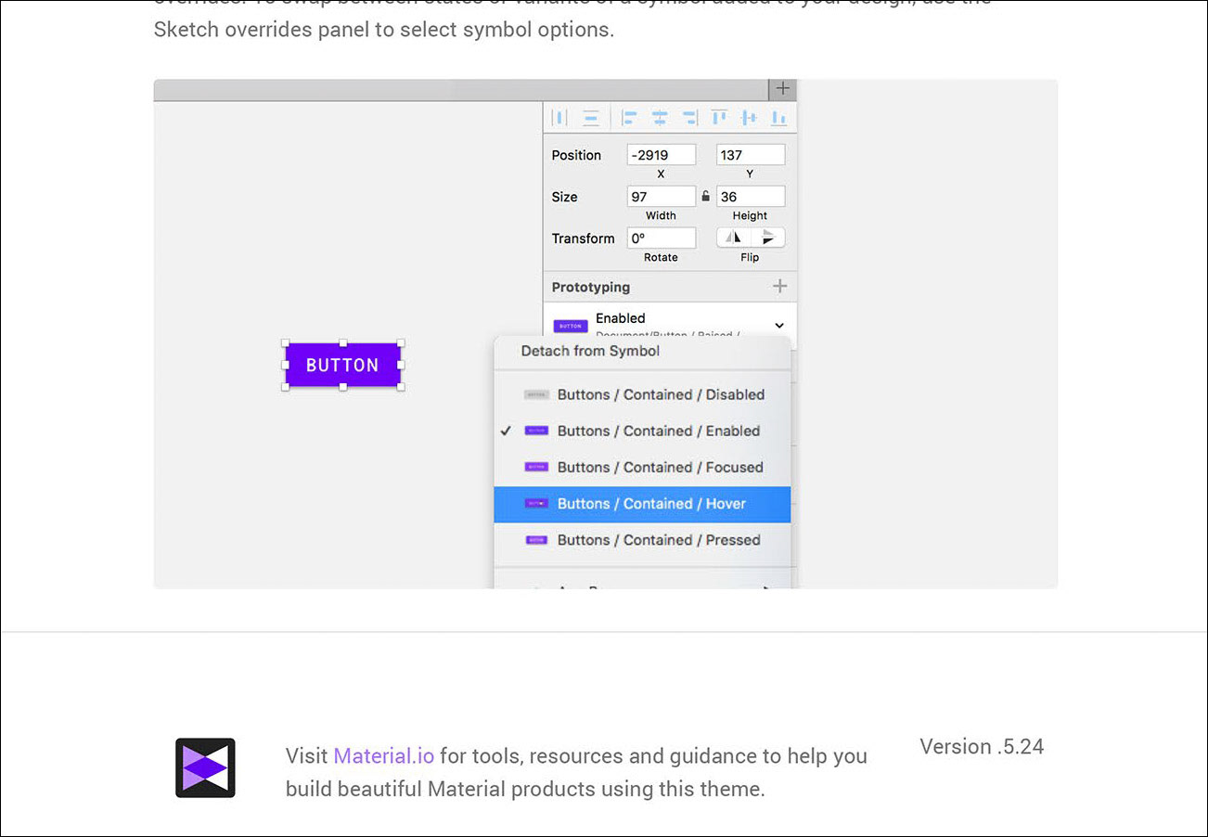The height and width of the screenshot is (837, 1208).
Task: Click the X position input field
Action: point(662,155)
